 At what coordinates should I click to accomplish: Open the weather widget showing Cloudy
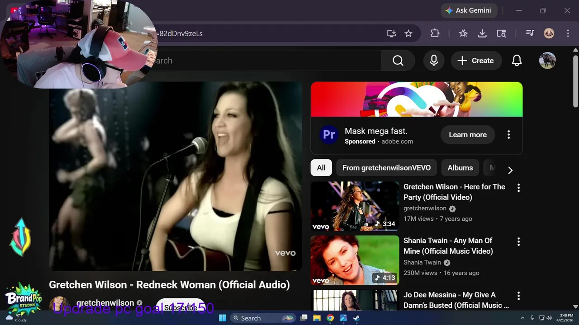pyautogui.click(x=15, y=318)
